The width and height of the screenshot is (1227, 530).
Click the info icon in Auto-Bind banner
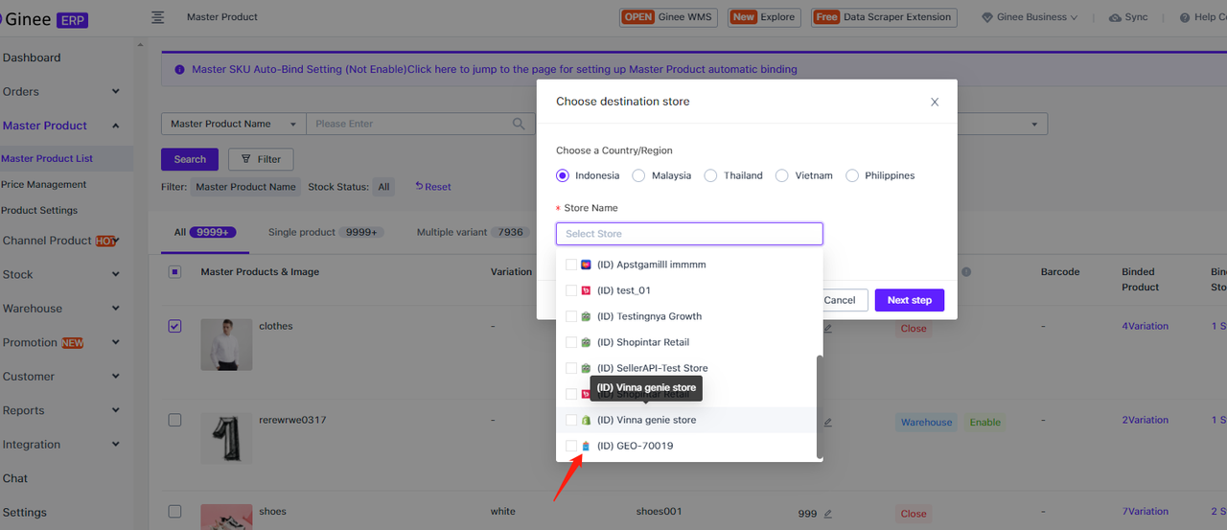pos(180,69)
